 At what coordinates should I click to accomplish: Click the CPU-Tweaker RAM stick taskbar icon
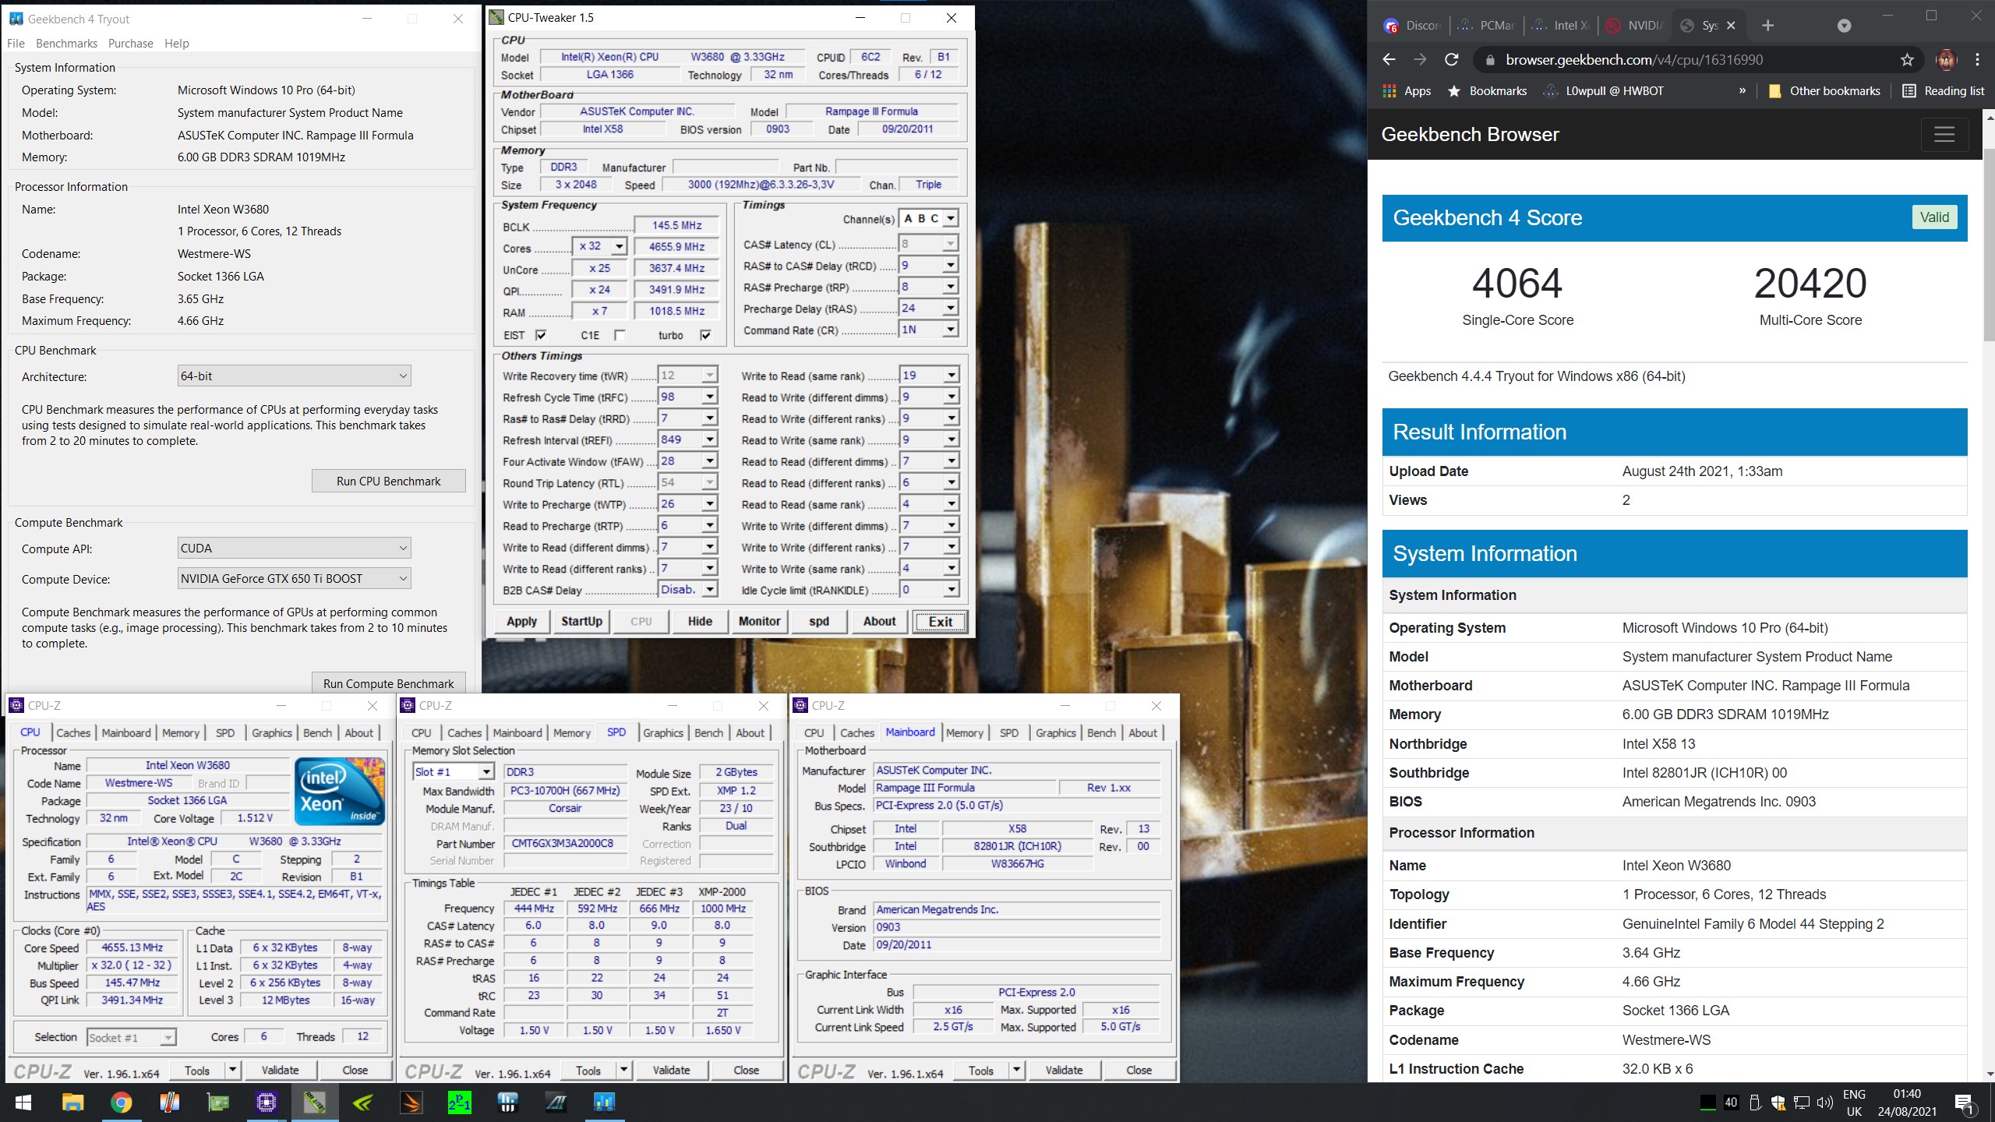(x=315, y=1103)
